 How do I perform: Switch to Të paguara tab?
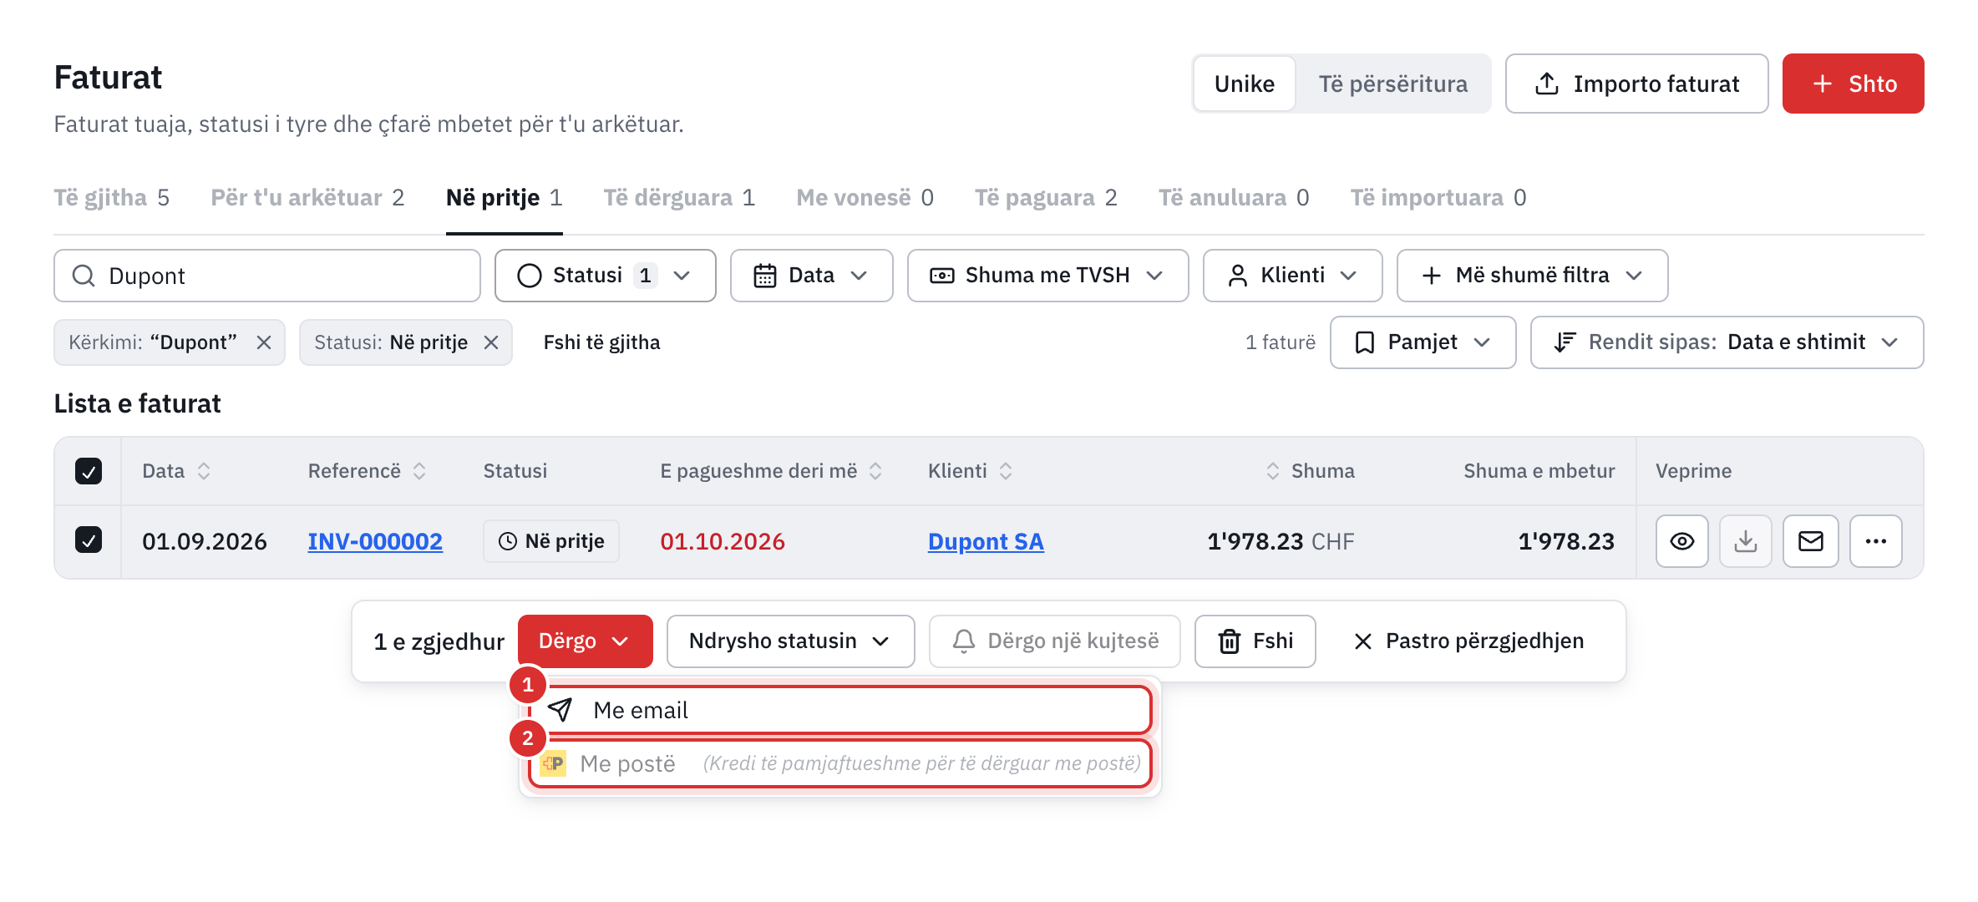(1046, 198)
